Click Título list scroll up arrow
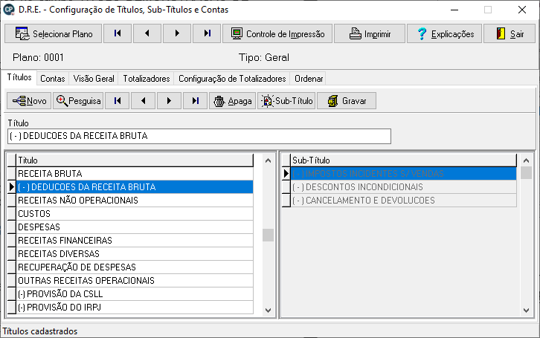This screenshot has height=338, width=540. pyautogui.click(x=269, y=160)
